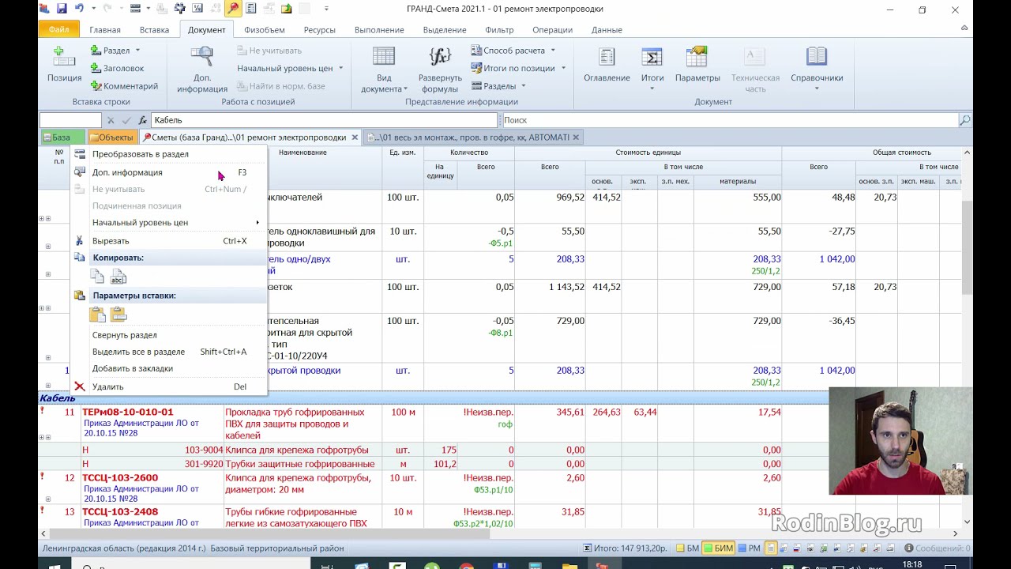The height and width of the screenshot is (569, 1011).
Task: Copy position using the first copy icon
Action: [97, 276]
